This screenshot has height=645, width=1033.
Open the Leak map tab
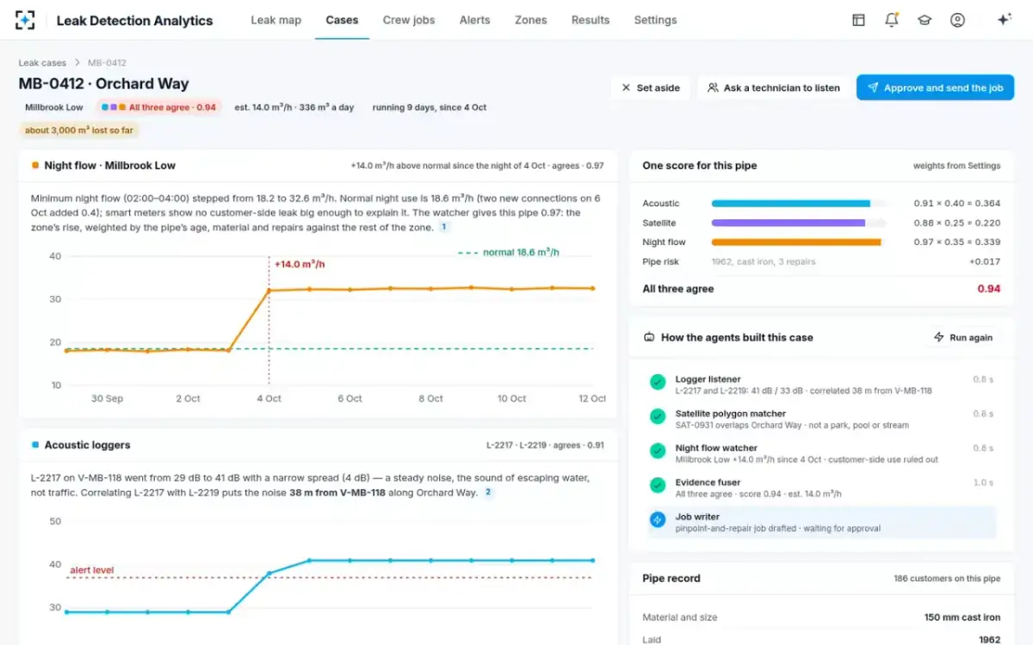coord(276,20)
